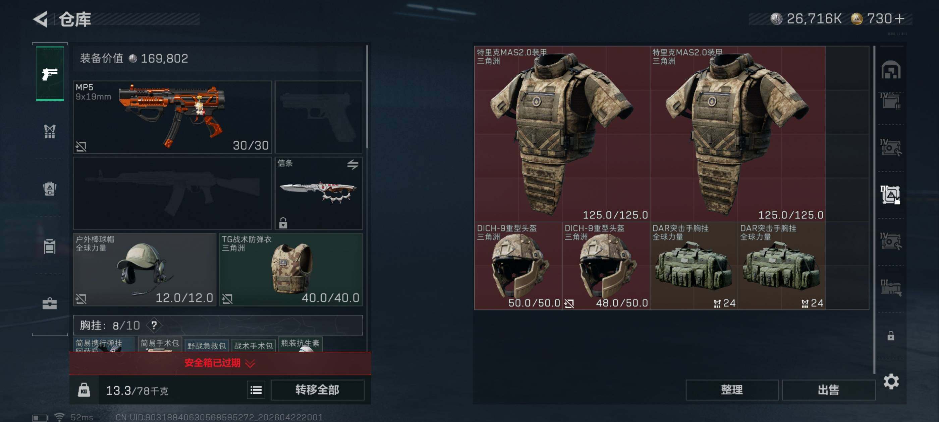Viewport: 939px width, 422px height.
Task: Click the locked storage slot padlock icon
Action: [890, 335]
